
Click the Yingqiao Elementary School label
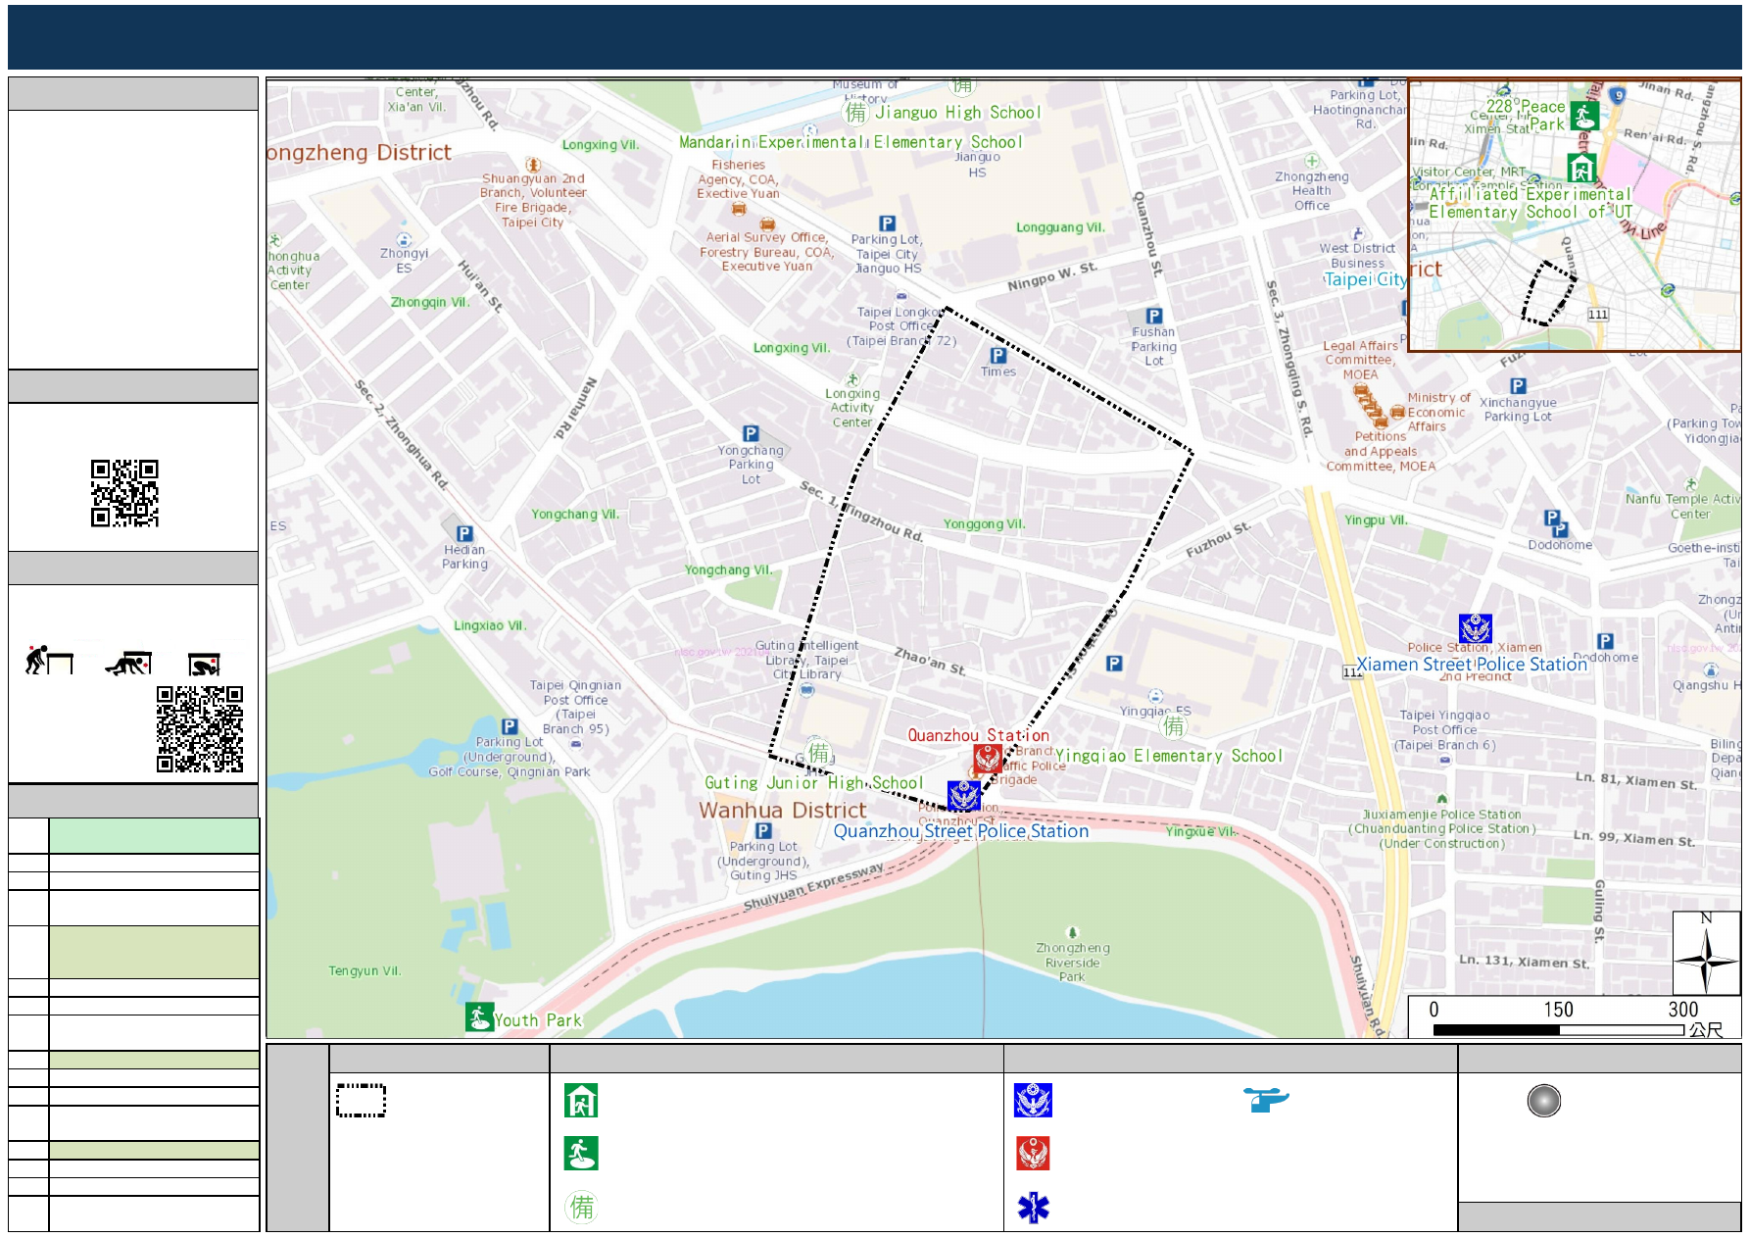1168,756
